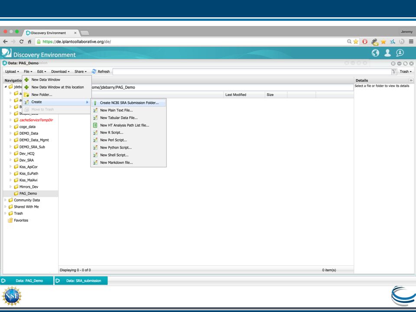Screen dimensions: 416x312
Task: Click into the data search field
Action: coord(252,71)
